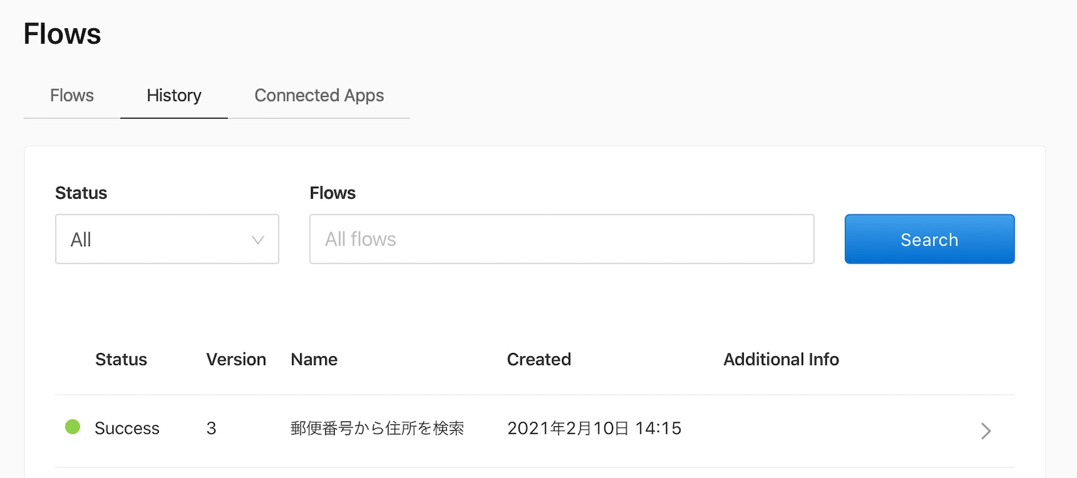The width and height of the screenshot is (1077, 478).
Task: Click the Created column header
Action: (538, 359)
